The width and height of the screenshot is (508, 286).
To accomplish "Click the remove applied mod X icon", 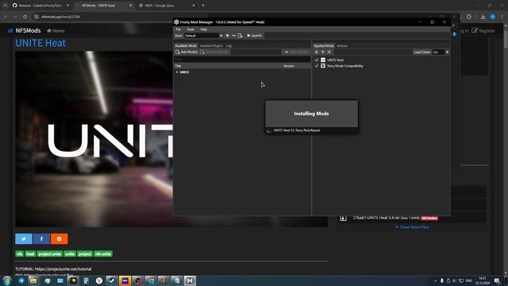I will [329, 52].
